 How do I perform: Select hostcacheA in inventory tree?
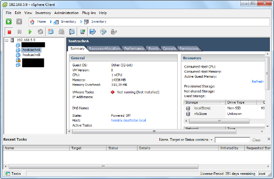32,50
